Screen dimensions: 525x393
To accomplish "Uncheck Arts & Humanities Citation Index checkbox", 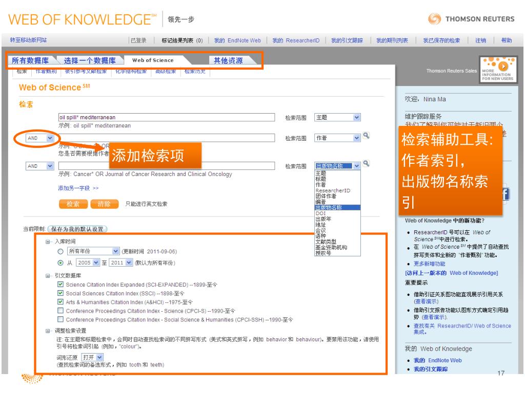I will pyautogui.click(x=60, y=302).
